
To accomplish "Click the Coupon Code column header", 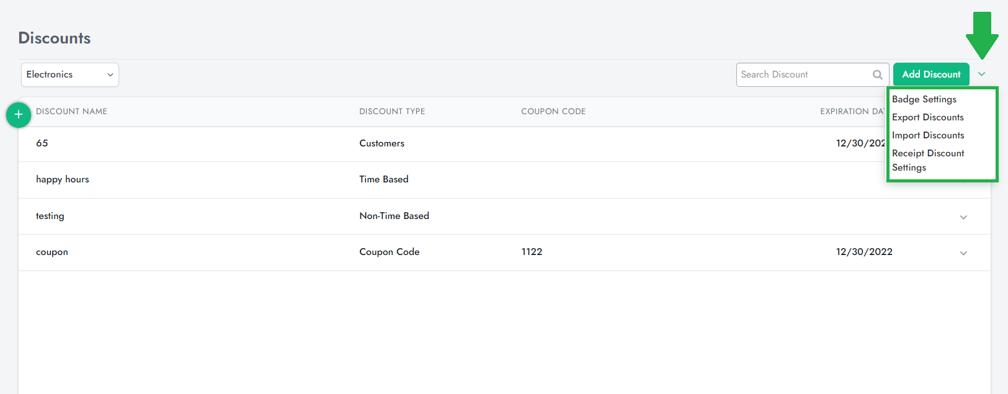I will (x=553, y=112).
